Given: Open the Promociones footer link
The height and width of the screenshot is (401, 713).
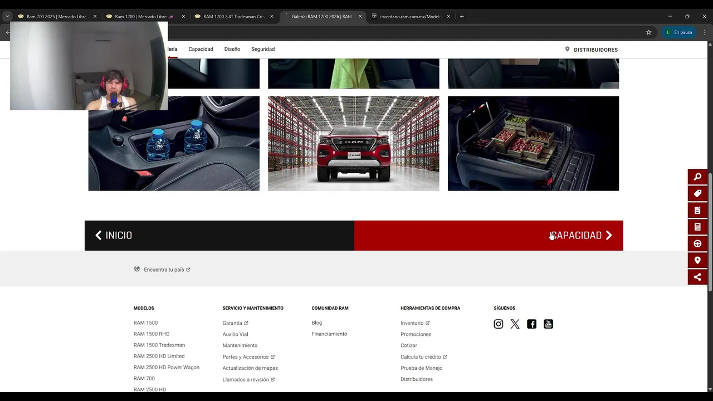Looking at the screenshot, I should [416, 334].
